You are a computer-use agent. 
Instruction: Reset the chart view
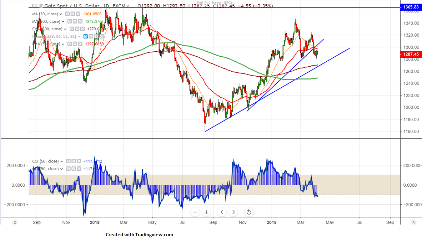click(249, 212)
